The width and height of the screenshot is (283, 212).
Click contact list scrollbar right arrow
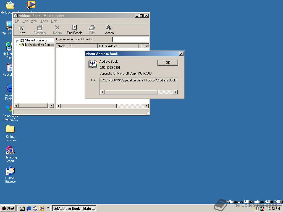coord(146,106)
